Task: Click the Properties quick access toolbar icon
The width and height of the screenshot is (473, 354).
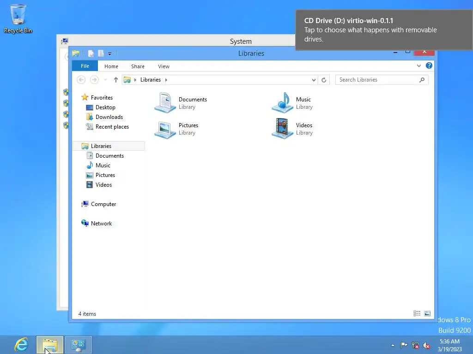Action: 91,53
